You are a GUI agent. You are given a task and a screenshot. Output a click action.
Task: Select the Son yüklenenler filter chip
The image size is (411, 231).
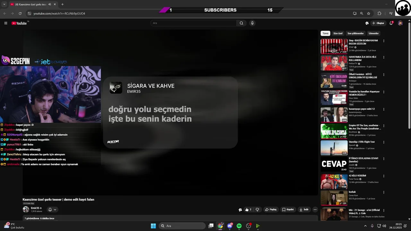tap(355, 33)
